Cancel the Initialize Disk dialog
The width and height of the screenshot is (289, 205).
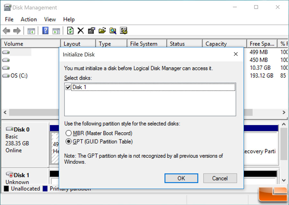tap(220, 178)
